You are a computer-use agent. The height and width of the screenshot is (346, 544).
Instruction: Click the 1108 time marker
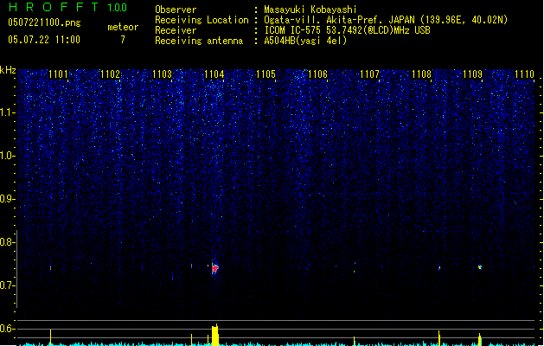click(421, 74)
